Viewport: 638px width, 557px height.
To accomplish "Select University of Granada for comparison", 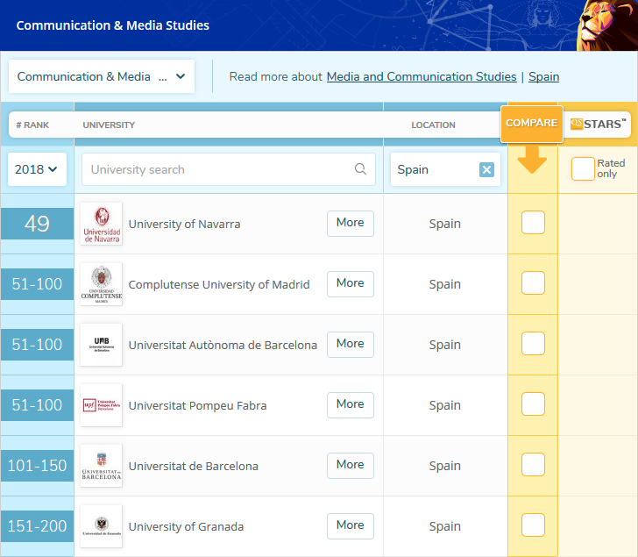I will coord(533,525).
